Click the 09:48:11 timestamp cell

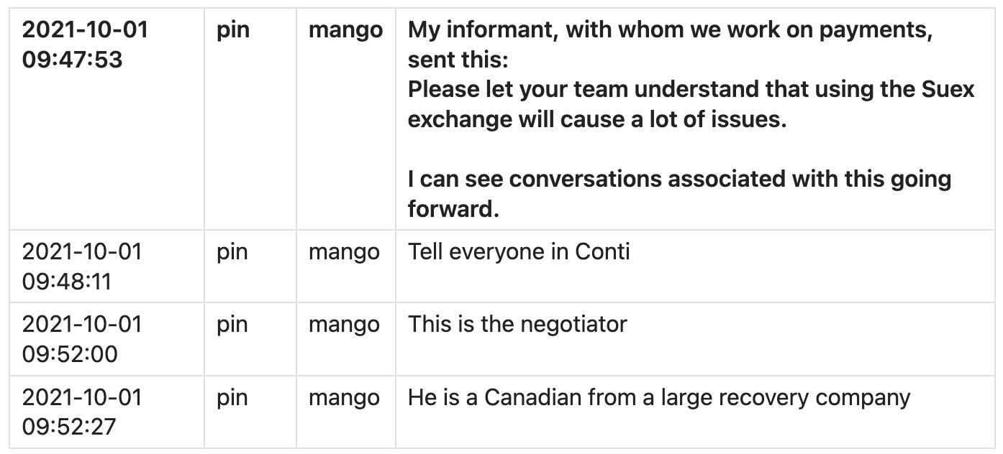[x=82, y=267]
